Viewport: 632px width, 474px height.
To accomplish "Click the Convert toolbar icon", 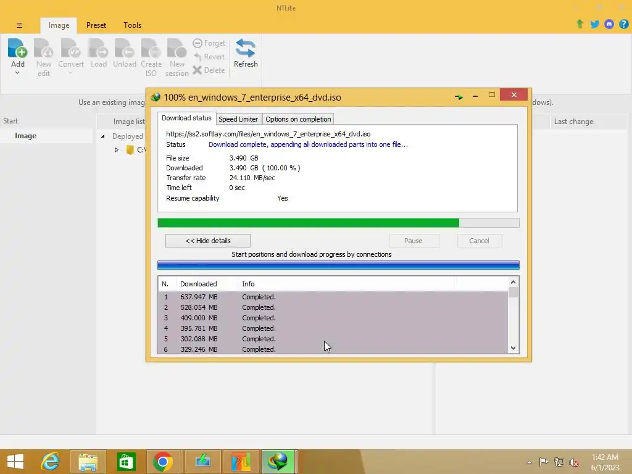I will (x=71, y=48).
